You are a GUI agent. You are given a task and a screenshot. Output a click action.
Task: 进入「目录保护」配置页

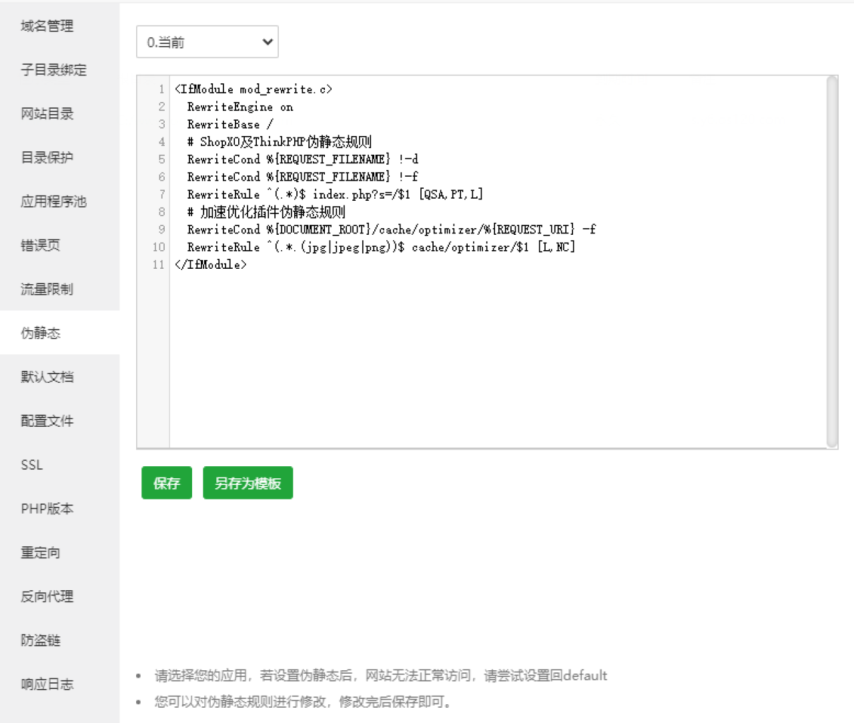tap(47, 157)
